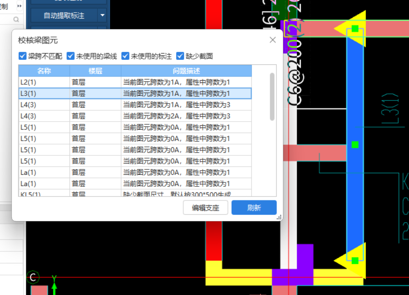Viewport: 409px width, 295px height.
Task: Toggle the 未使用的梁线 checkbox
Action: coord(70,56)
